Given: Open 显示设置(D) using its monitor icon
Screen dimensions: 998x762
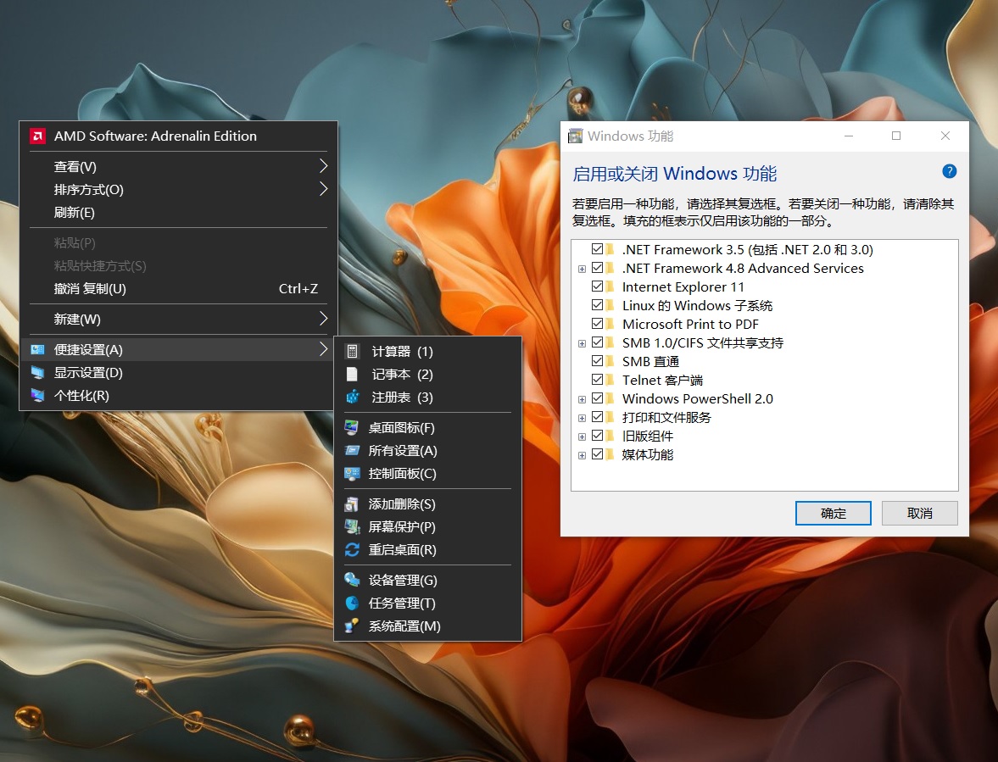Looking at the screenshot, I should point(37,373).
